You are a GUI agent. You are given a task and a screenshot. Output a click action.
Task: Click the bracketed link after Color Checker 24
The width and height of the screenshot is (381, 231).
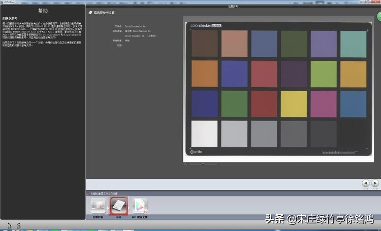point(152,35)
